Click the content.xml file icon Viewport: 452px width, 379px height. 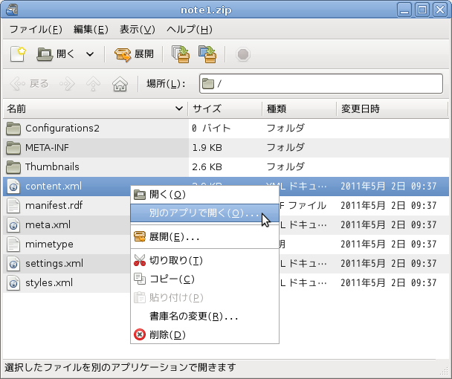click(13, 187)
